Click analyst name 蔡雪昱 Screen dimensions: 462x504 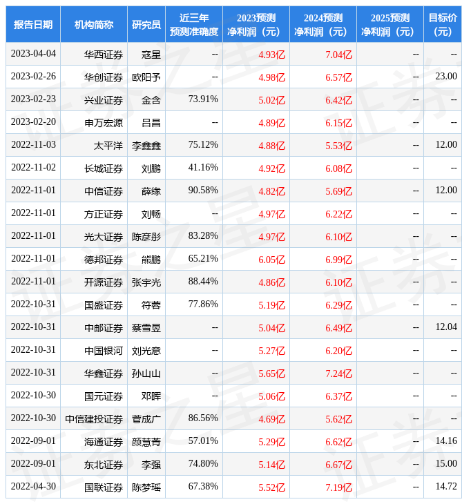coord(146,328)
